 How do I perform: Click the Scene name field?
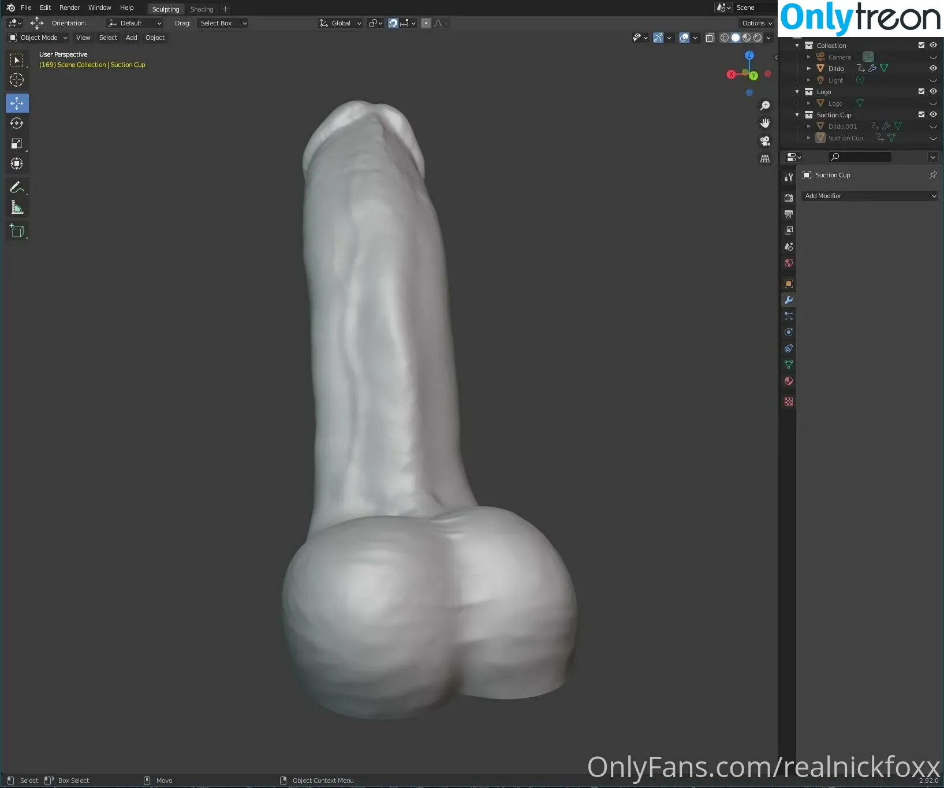point(756,8)
